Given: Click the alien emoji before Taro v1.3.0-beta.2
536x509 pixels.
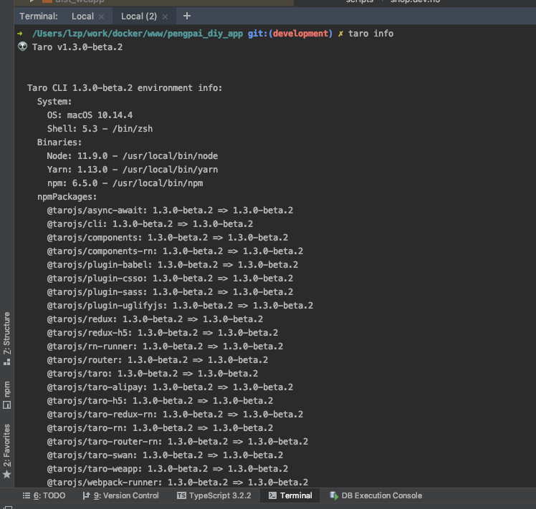Looking at the screenshot, I should click(22, 47).
